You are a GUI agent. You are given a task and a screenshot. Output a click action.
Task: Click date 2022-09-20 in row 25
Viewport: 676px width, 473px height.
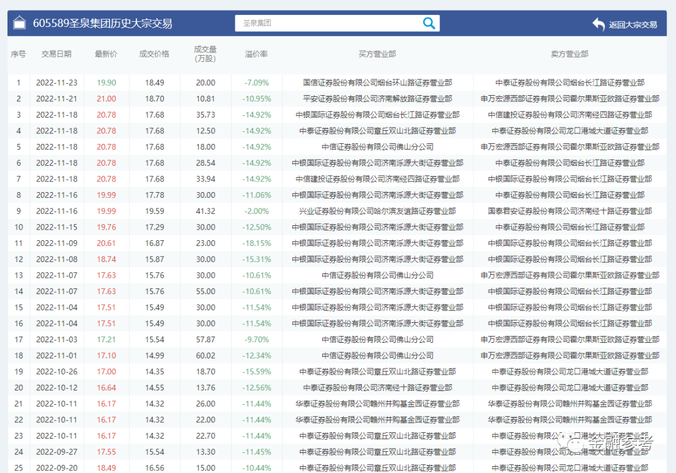[56, 468]
